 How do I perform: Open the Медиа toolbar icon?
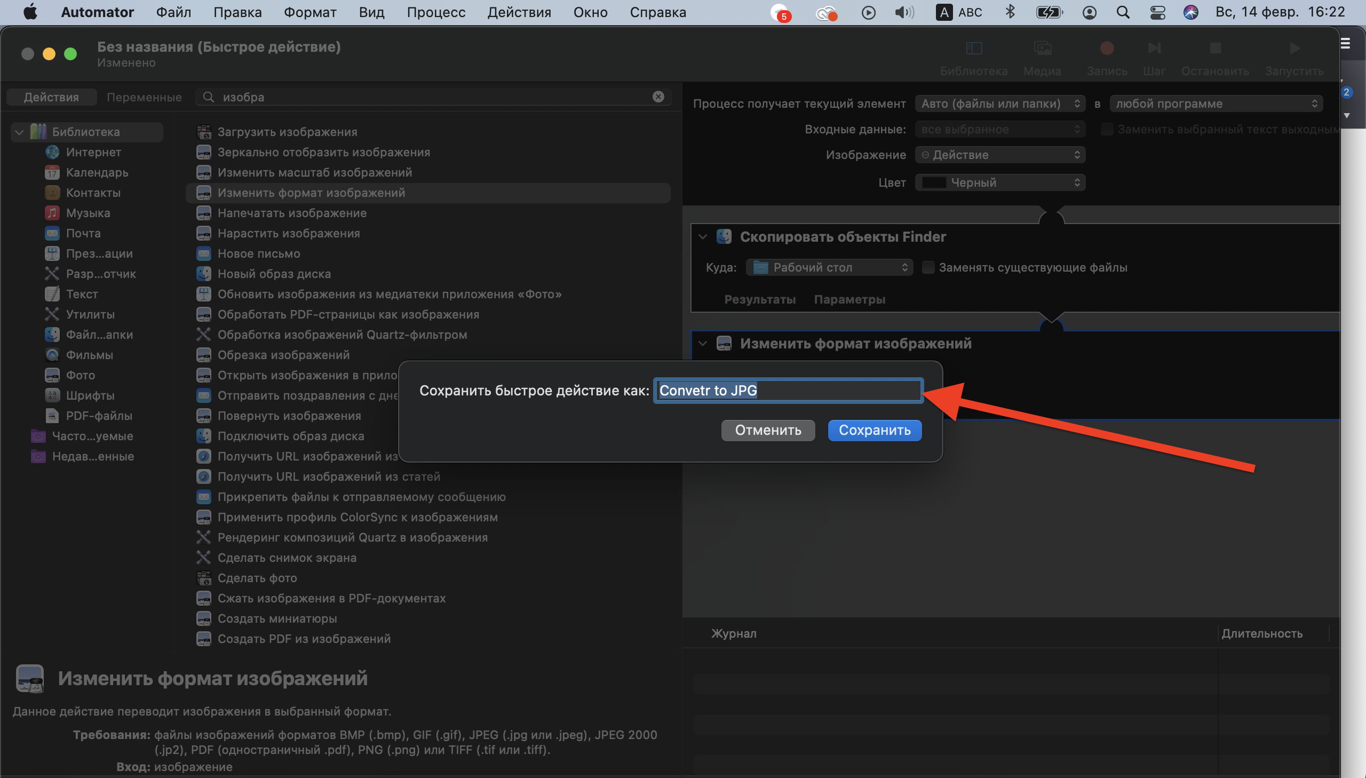click(1042, 49)
